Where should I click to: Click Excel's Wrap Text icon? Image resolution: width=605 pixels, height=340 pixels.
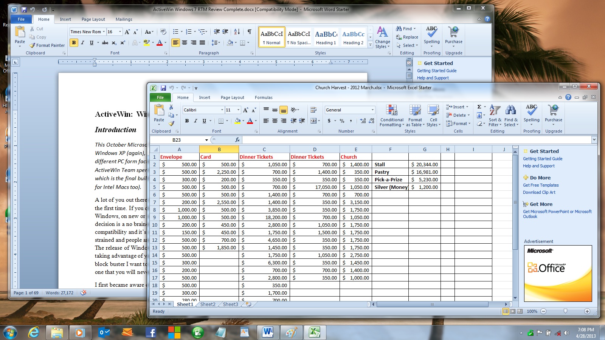click(313, 110)
